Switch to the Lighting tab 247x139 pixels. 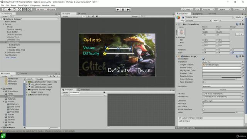point(198,14)
